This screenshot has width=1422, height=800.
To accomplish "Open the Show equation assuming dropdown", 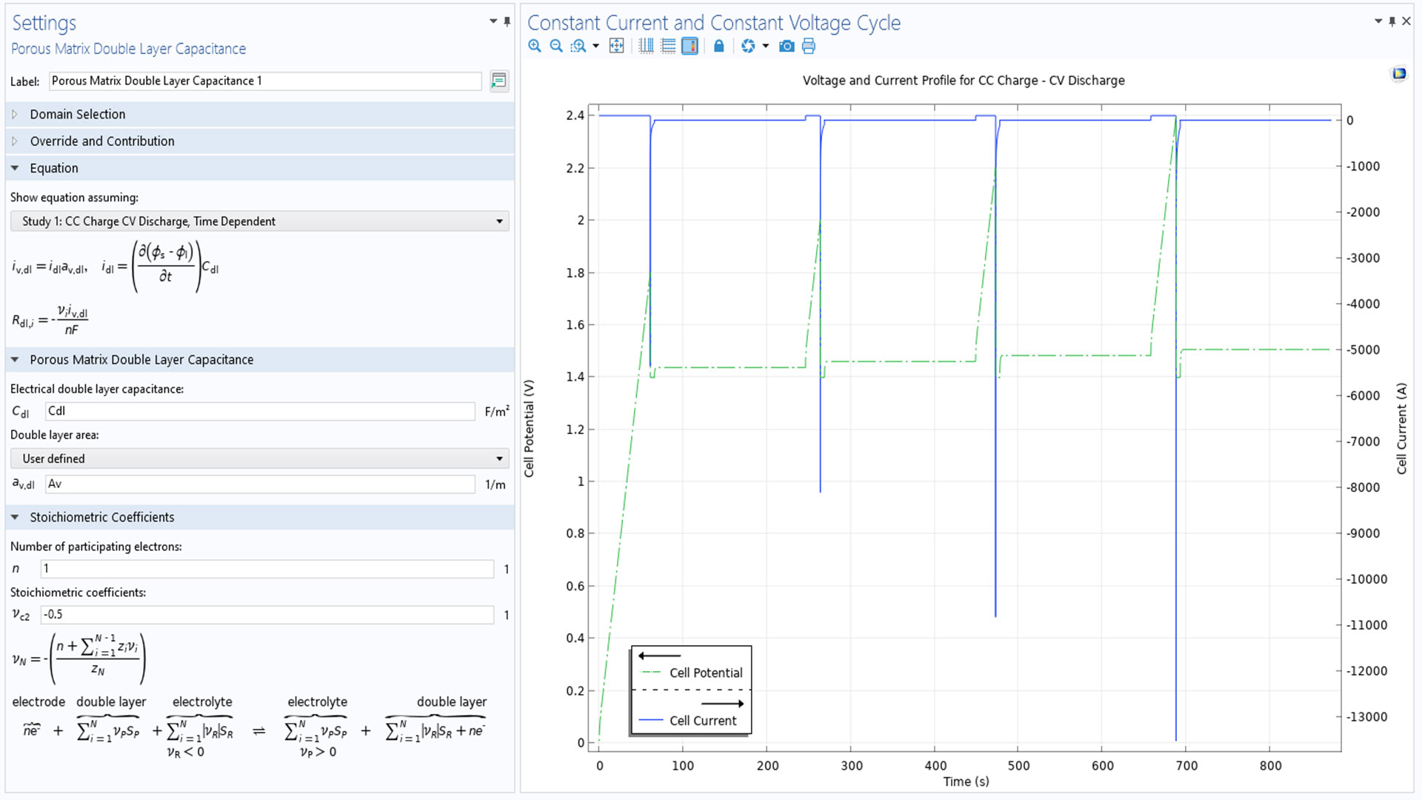I will click(259, 221).
